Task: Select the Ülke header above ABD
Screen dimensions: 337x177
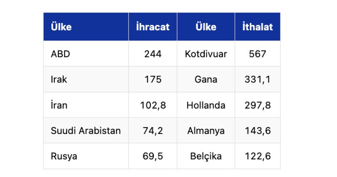Action: pyautogui.click(x=61, y=27)
